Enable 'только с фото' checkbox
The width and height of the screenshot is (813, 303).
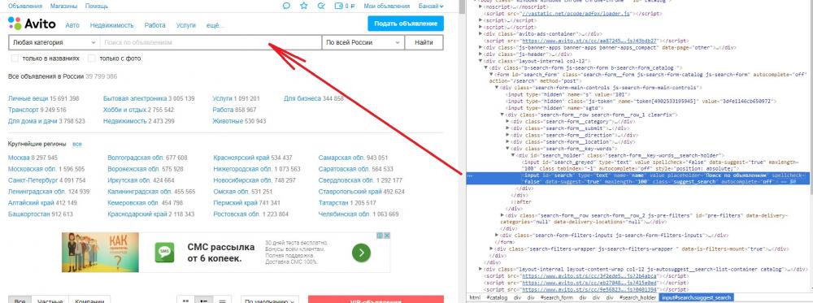[x=92, y=58]
